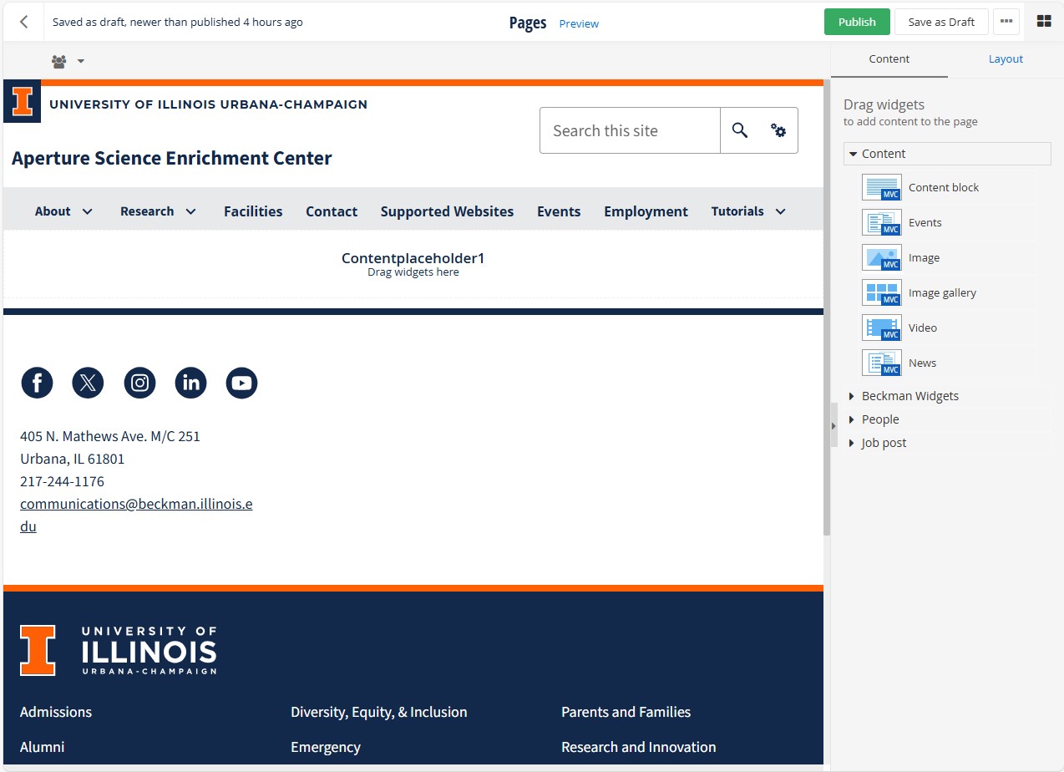Image resolution: width=1064 pixels, height=772 pixels.
Task: Click the Video widget icon
Action: 881,328
